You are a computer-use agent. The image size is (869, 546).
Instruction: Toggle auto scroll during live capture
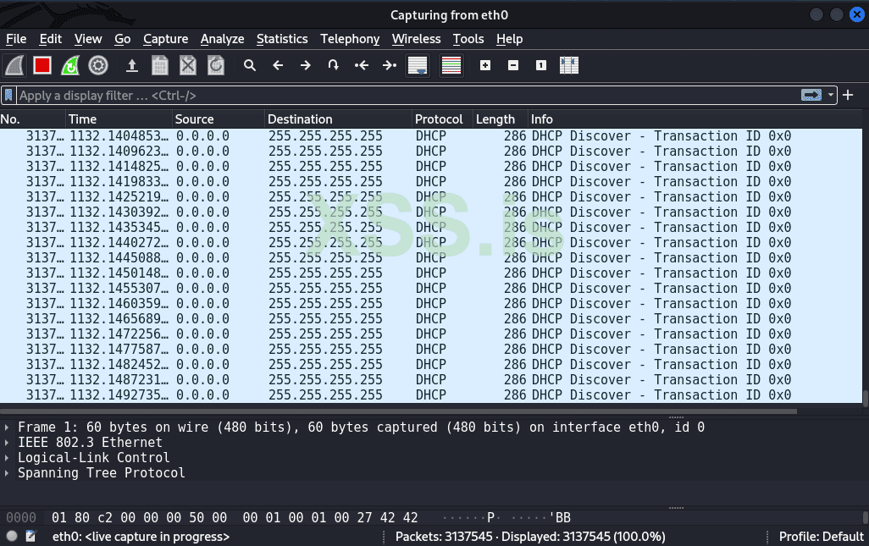click(x=417, y=65)
